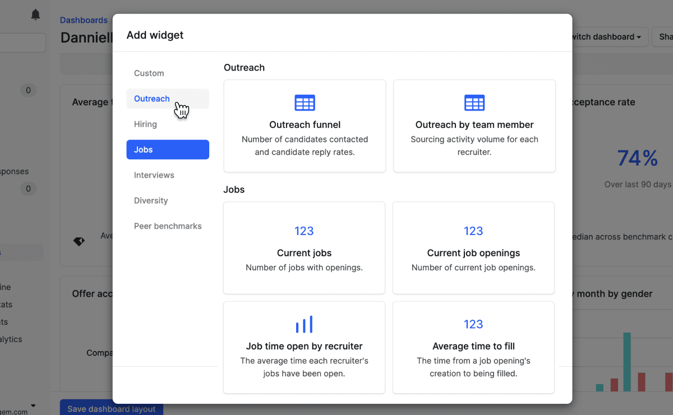
Task: Click the Job time open bar chart icon
Action: (x=304, y=324)
